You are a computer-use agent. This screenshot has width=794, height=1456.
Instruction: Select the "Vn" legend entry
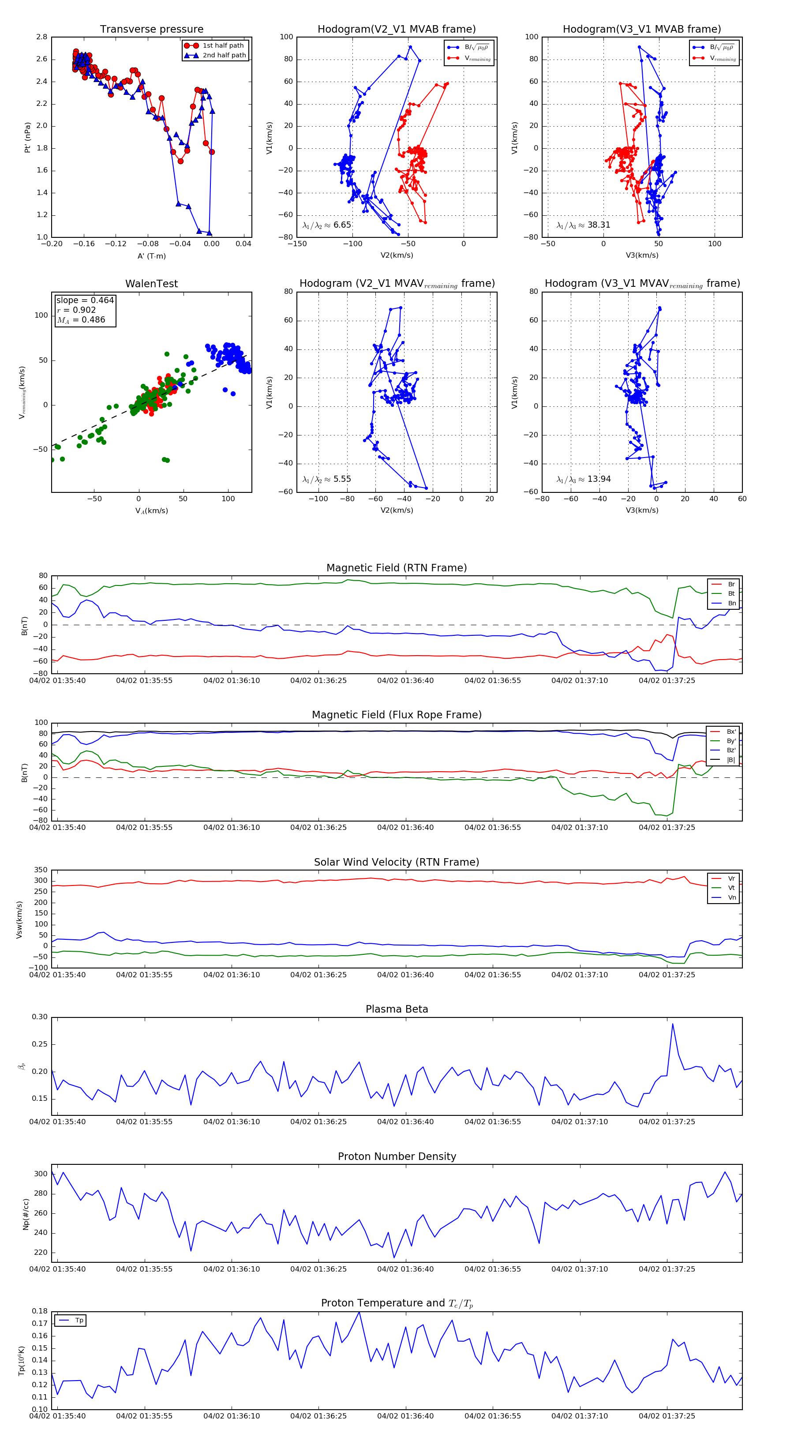click(724, 897)
